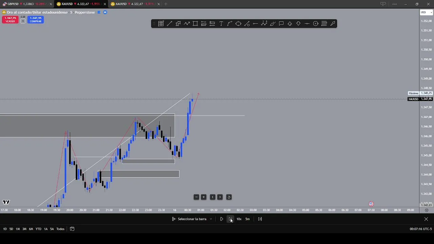Select the grid drawing tool in favorites toolbar
Screen dimensions: 434x244
[161, 23]
